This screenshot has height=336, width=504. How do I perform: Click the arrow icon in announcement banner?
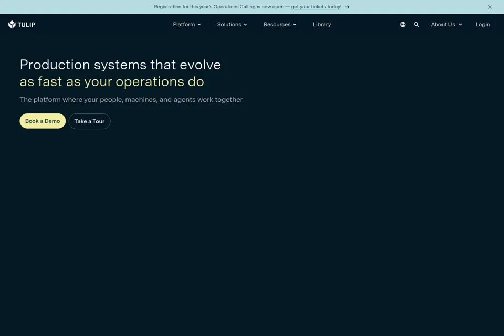coord(347,7)
